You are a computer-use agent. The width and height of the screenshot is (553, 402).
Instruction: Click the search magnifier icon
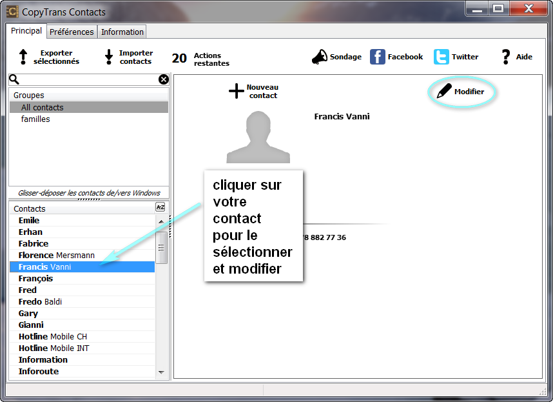pyautogui.click(x=14, y=79)
